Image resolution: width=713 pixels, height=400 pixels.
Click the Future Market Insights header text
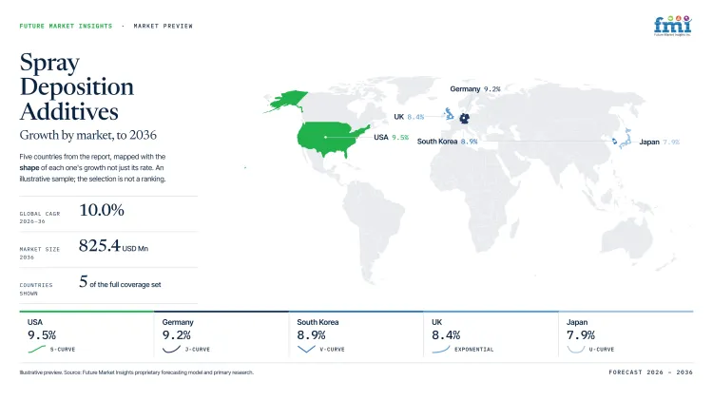[x=66, y=27]
